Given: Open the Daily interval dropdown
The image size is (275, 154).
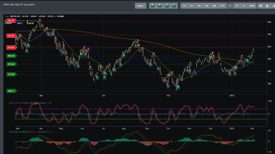Looking at the screenshot, I should click(x=141, y=6).
